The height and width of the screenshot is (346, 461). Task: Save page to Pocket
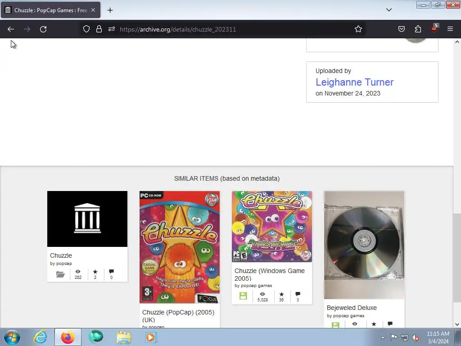pyautogui.click(x=401, y=29)
